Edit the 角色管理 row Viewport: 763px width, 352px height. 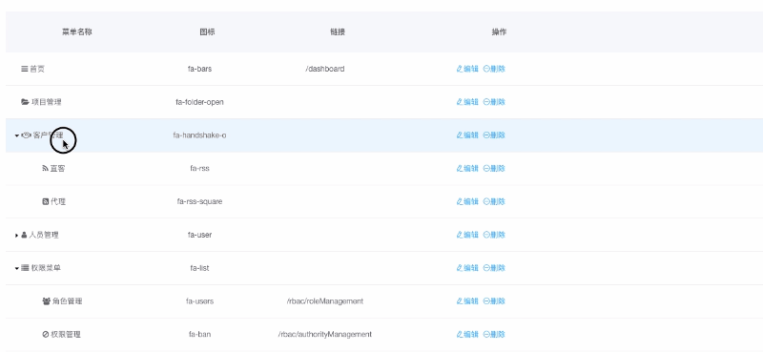pyautogui.click(x=467, y=301)
